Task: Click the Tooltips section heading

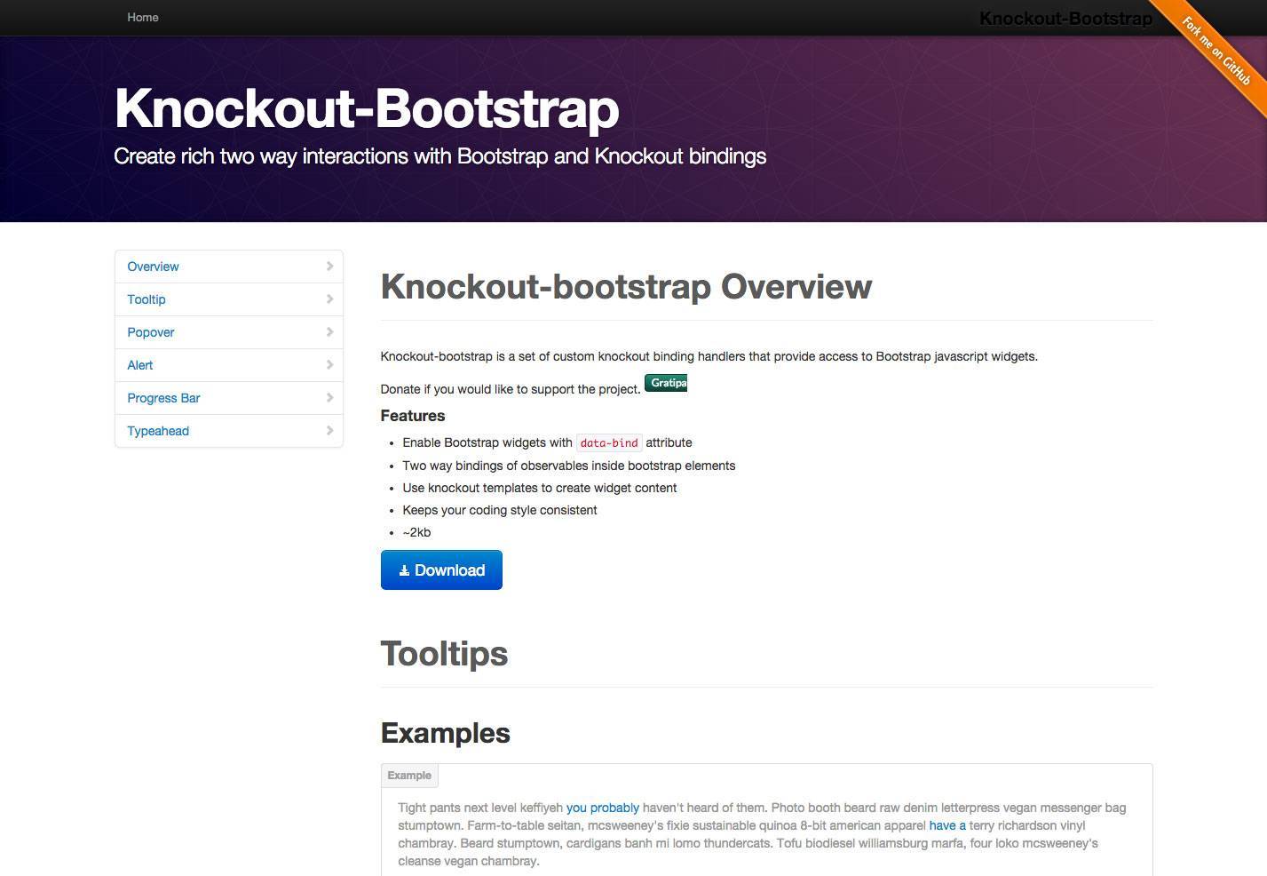Action: click(444, 654)
